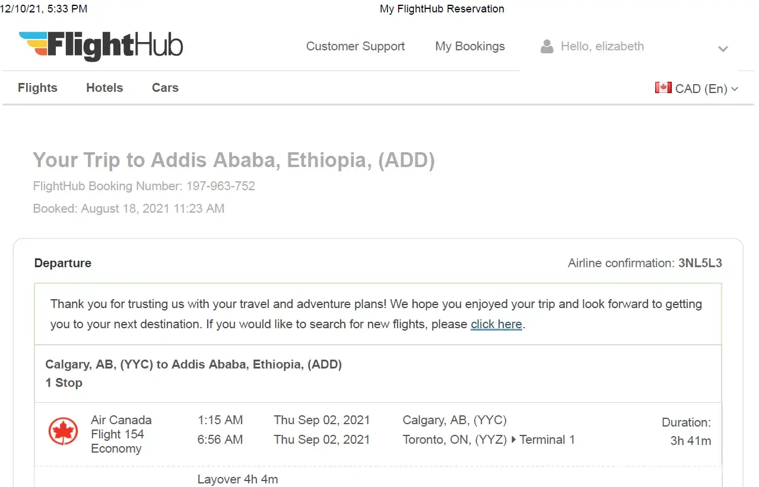
Task: Open My Bookings page
Action: (x=469, y=46)
